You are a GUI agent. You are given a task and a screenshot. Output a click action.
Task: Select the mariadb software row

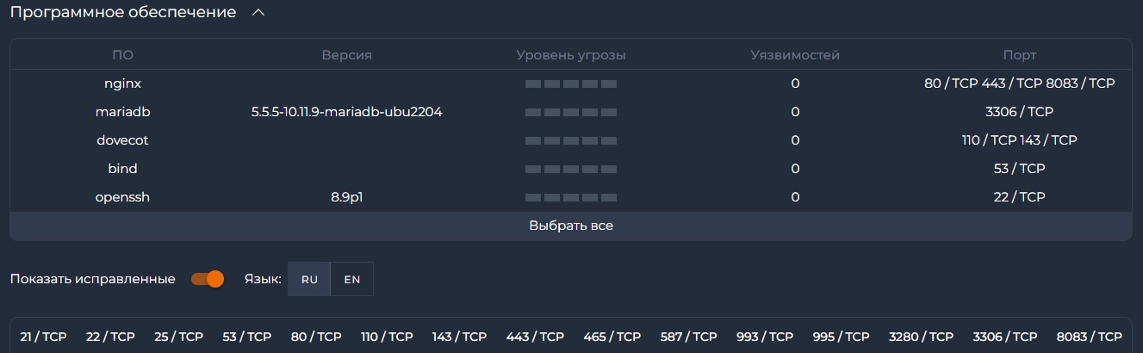(x=122, y=112)
